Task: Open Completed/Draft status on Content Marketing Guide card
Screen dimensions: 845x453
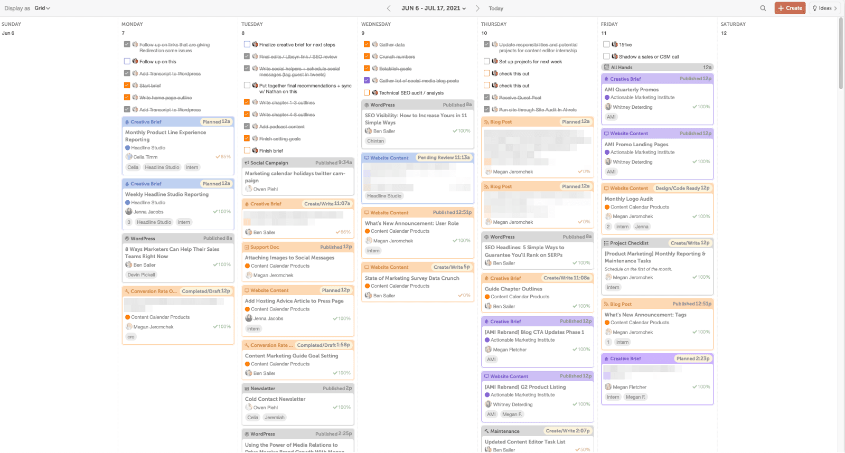Action: pos(323,345)
